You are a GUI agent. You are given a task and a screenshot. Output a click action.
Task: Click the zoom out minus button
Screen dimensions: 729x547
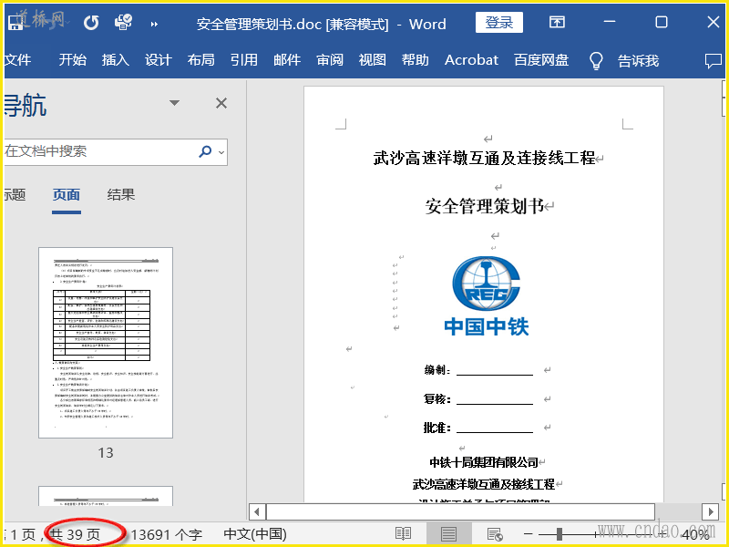pos(529,534)
